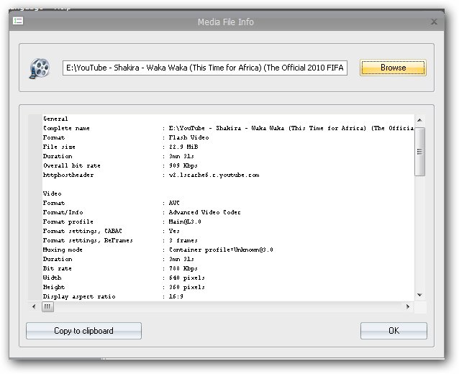This screenshot has height=374, width=459.
Task: Click the '788 Kbps' bit rate value
Action: (x=183, y=269)
